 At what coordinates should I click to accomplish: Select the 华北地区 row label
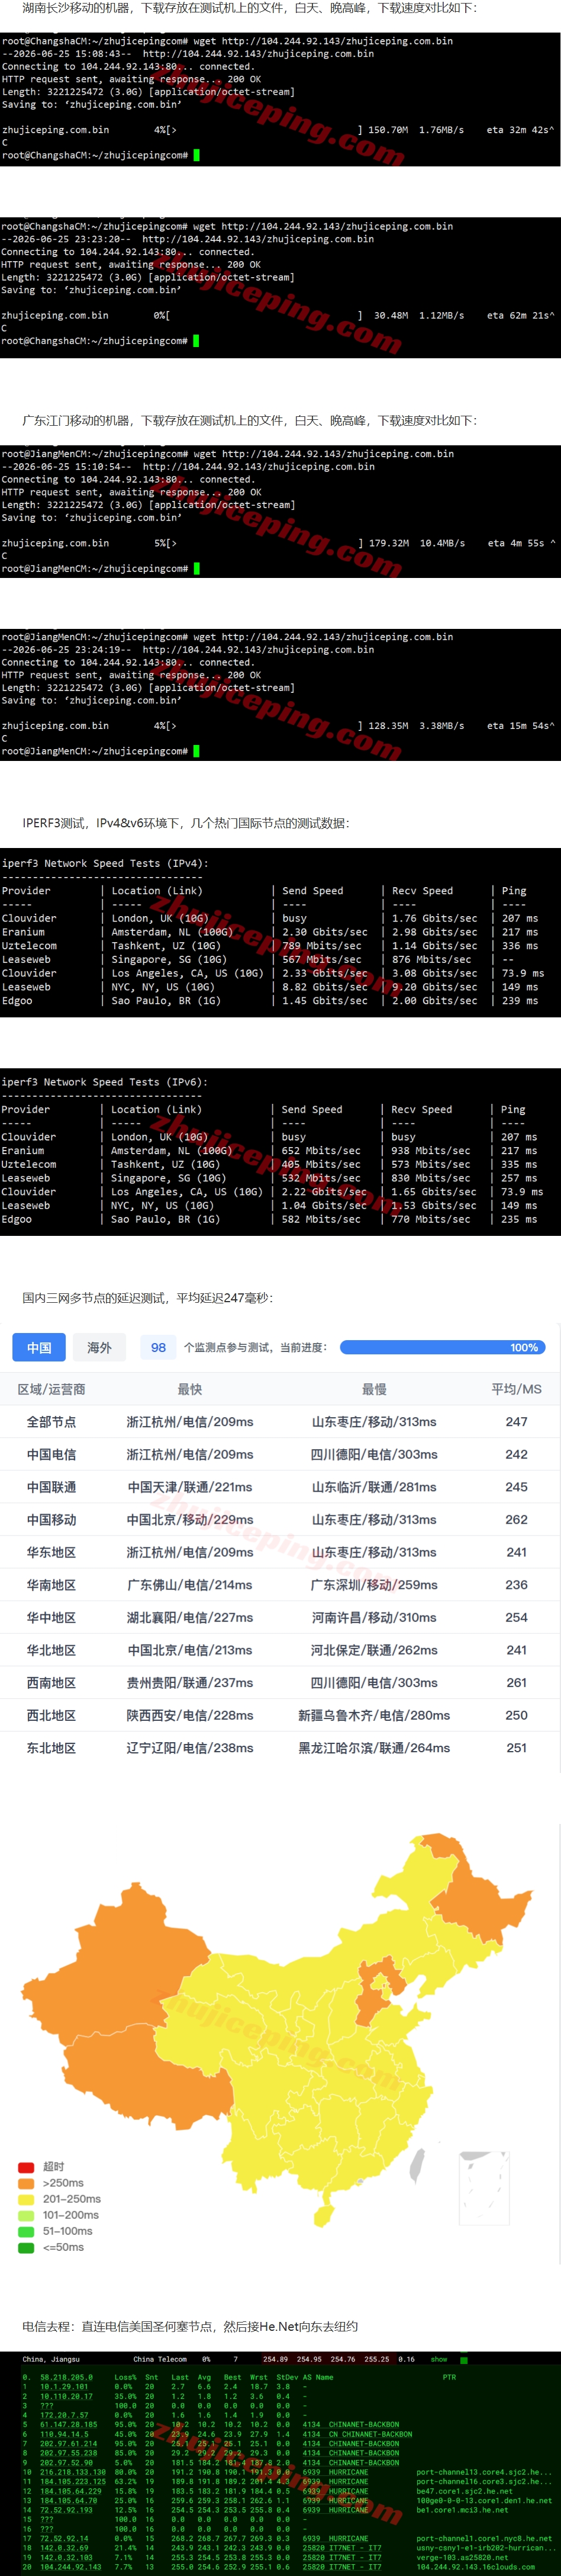tap(51, 1650)
